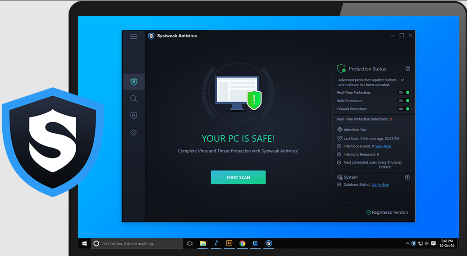
Task: Open Adobe Illustrator from the taskbar
Action: [229, 243]
